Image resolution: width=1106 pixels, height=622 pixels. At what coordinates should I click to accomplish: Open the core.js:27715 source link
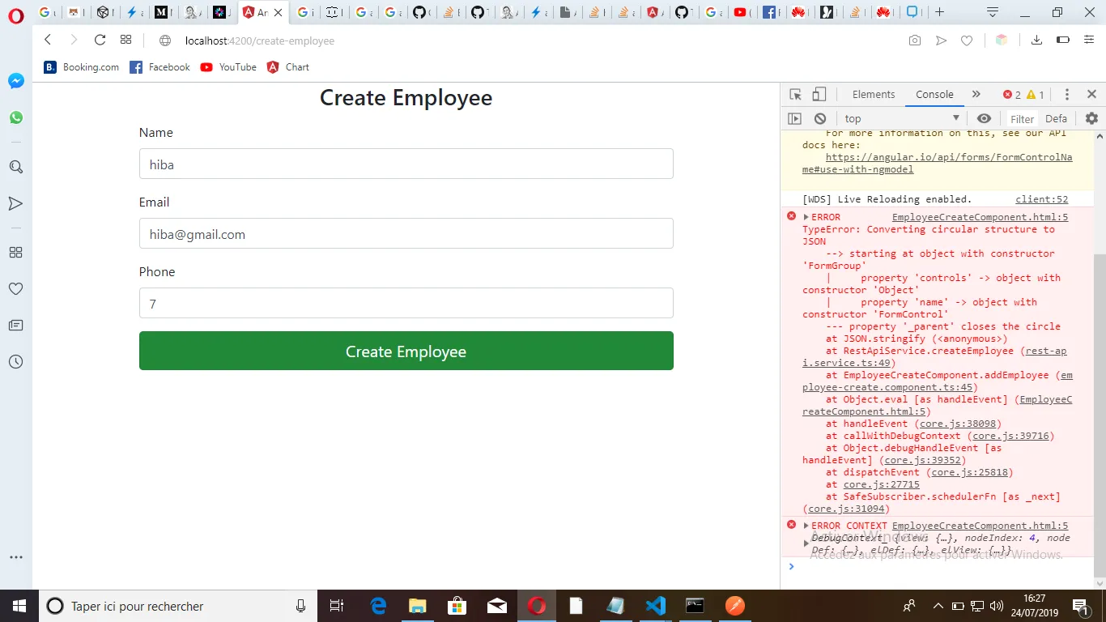(x=882, y=484)
